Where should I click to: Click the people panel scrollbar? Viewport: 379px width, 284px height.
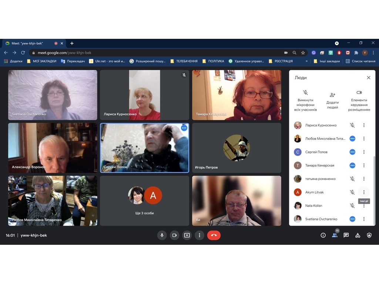tap(374, 190)
